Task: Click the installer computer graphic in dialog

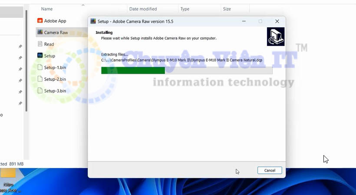Action: (276, 36)
